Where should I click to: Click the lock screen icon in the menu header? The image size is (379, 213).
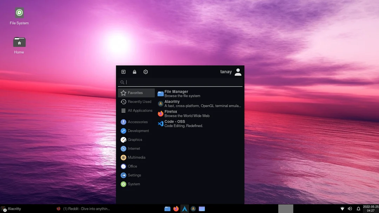pyautogui.click(x=134, y=72)
